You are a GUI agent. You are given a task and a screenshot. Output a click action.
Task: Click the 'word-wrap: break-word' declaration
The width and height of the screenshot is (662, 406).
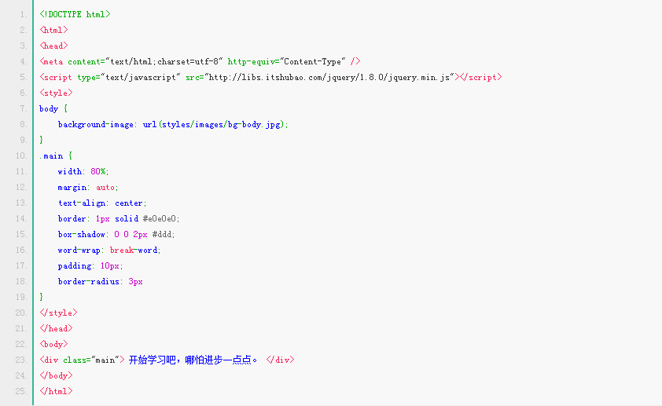109,250
